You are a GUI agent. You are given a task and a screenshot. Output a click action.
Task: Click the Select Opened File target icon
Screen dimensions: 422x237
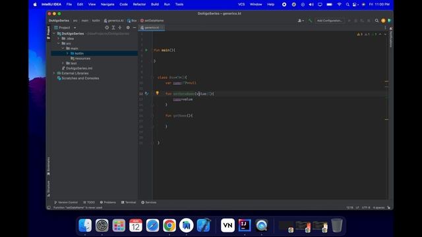point(107,28)
